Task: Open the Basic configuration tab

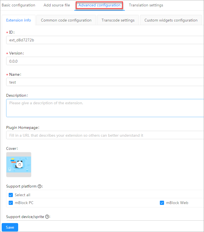Action: click(x=18, y=5)
